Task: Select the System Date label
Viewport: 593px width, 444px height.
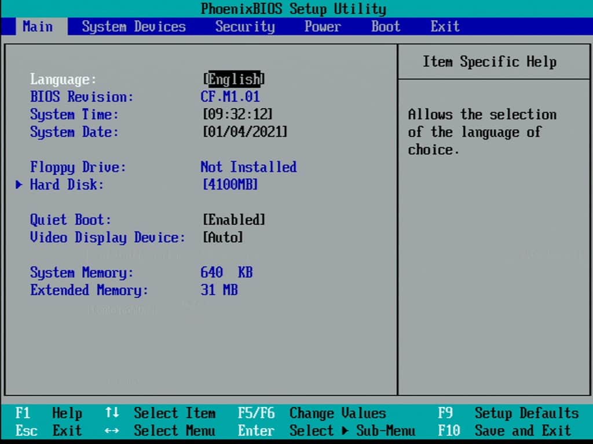Action: pyautogui.click(x=75, y=132)
